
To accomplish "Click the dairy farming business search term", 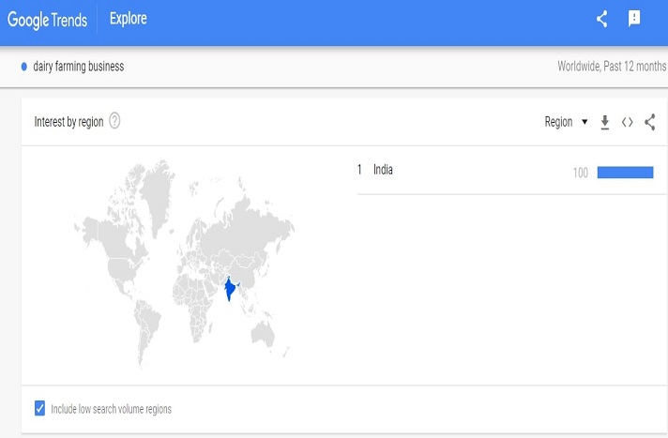I will point(78,67).
